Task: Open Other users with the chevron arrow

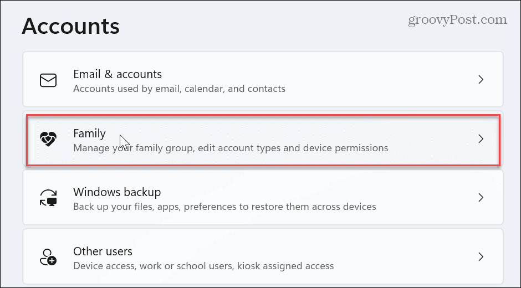Action: (x=481, y=257)
